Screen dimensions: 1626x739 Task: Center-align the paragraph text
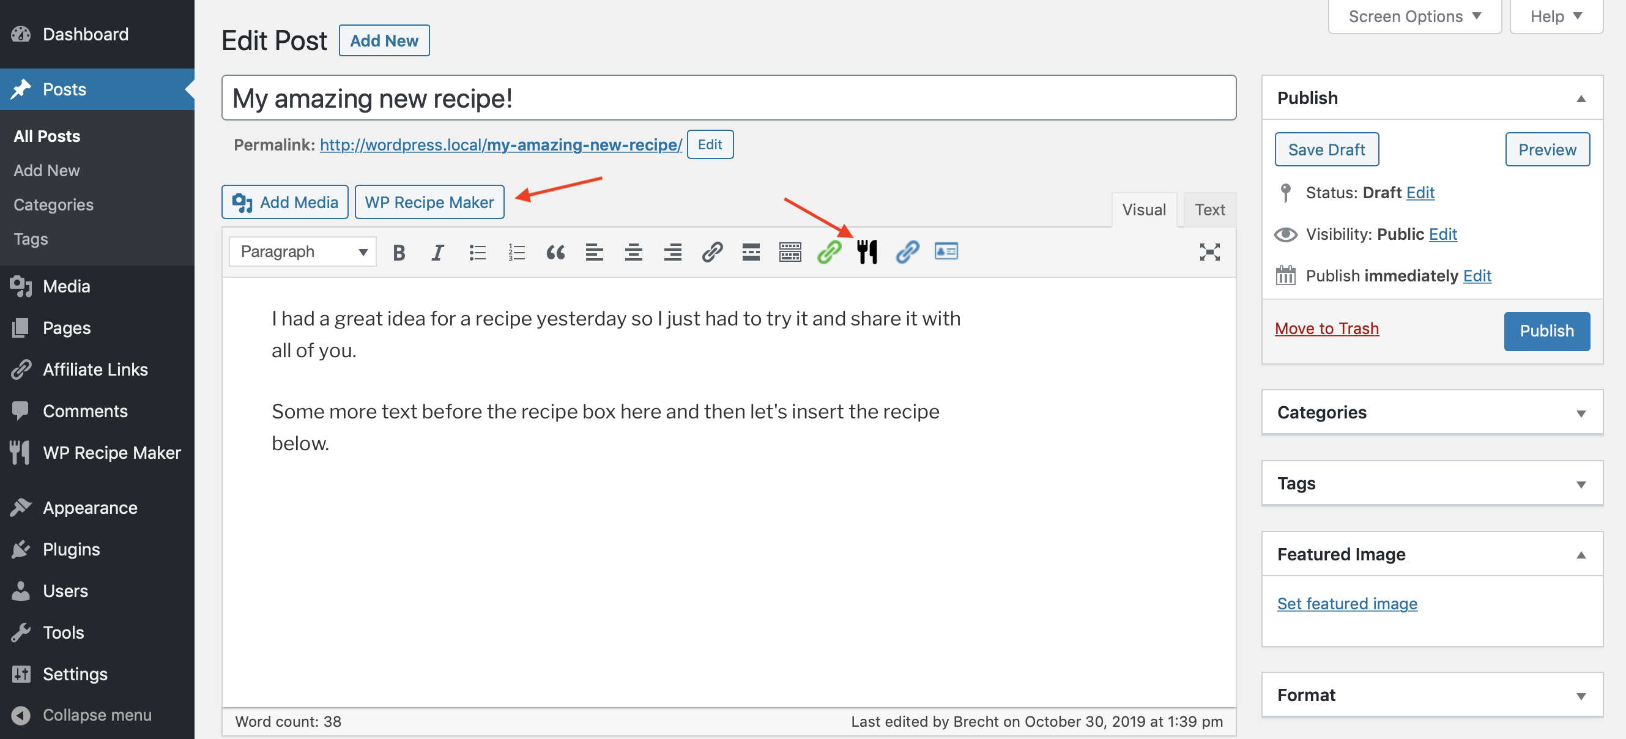(633, 253)
